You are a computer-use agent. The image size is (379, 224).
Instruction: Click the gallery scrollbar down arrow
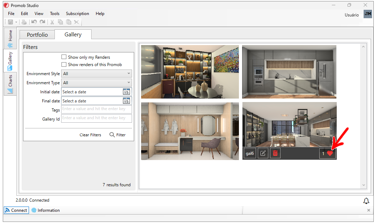(x=364, y=185)
